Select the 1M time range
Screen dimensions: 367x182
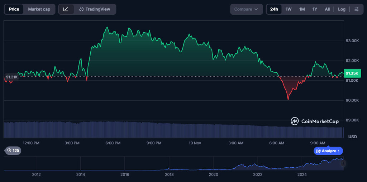pos(302,9)
